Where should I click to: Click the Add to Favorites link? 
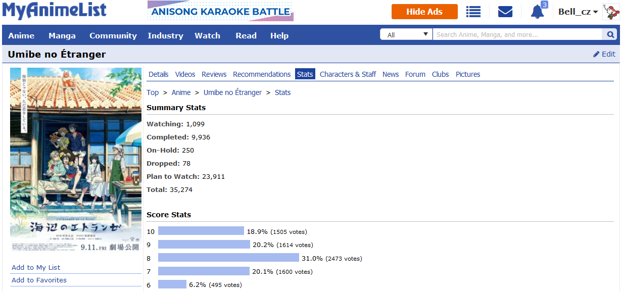39,280
